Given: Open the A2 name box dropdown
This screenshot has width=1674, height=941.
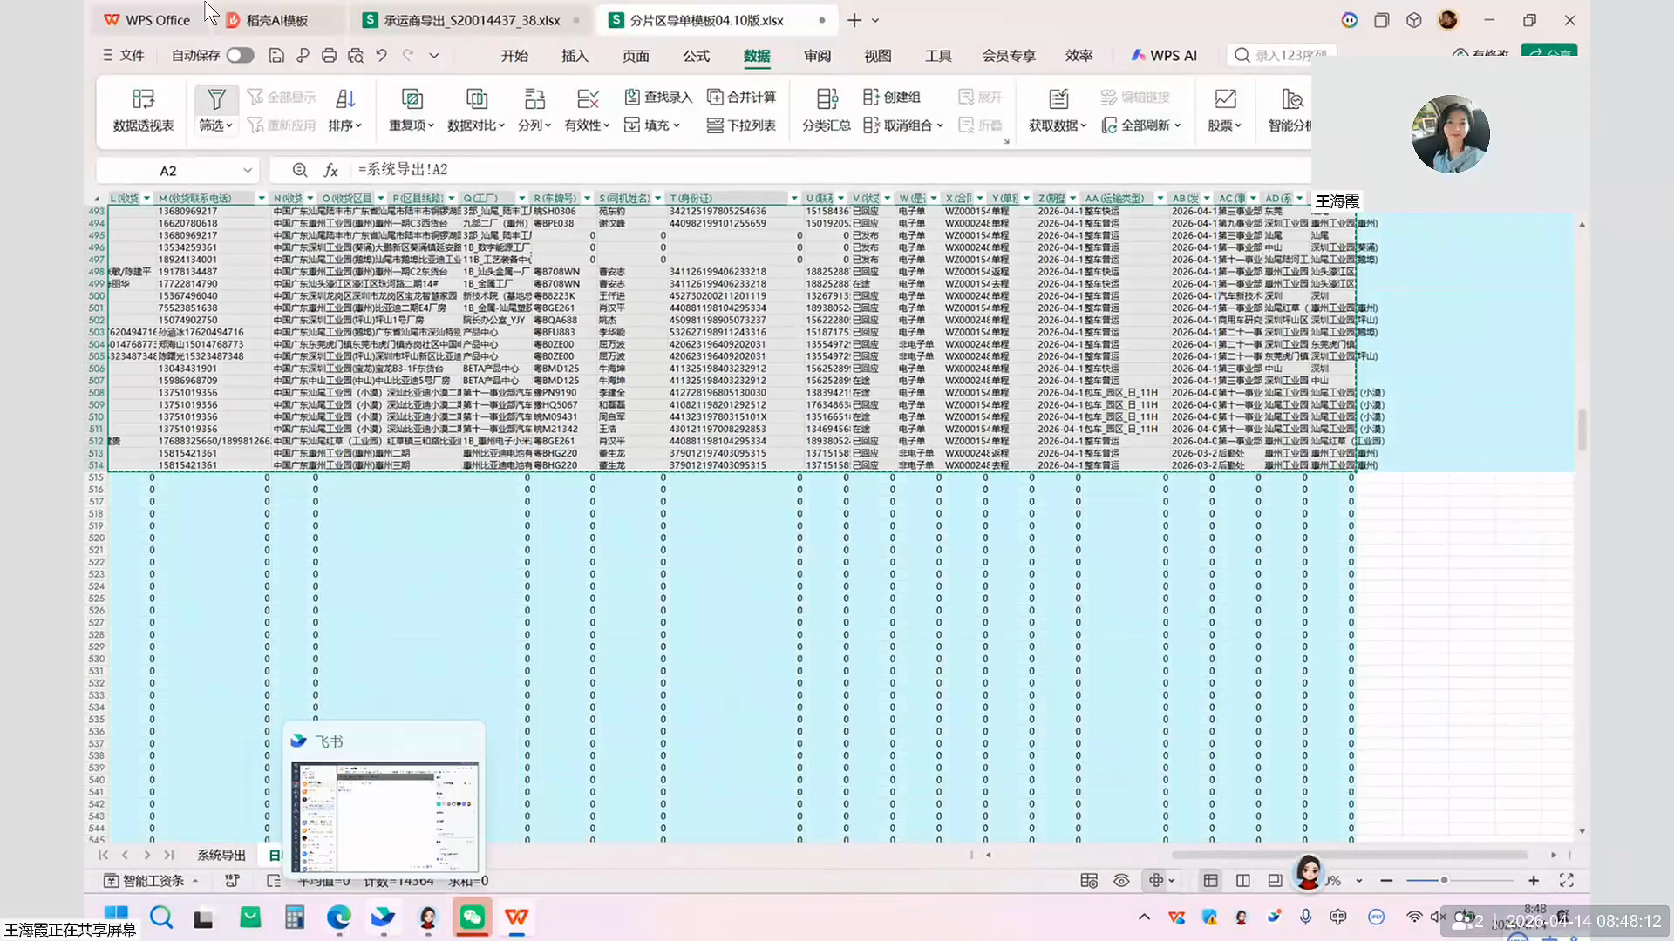Looking at the screenshot, I should (248, 170).
